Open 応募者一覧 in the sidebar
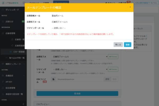 coord(19,39)
